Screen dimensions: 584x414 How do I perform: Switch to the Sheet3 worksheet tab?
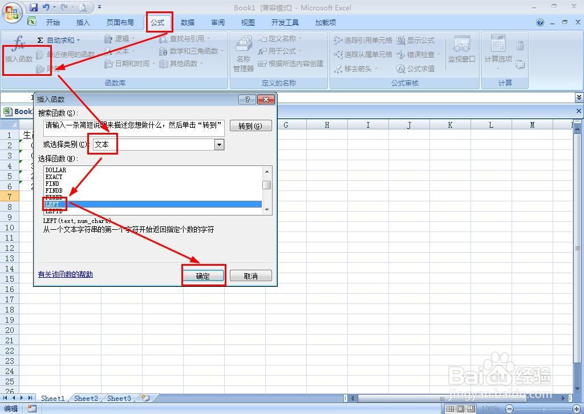coord(119,399)
